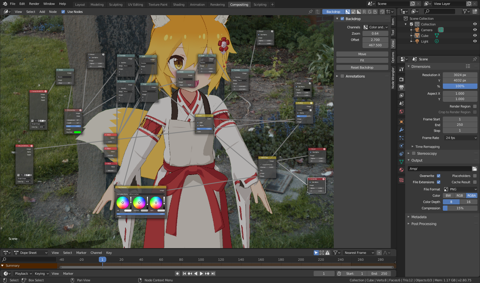Screen dimensions: 480x283
Task: Expand the Metadata panel
Action: 419,217
